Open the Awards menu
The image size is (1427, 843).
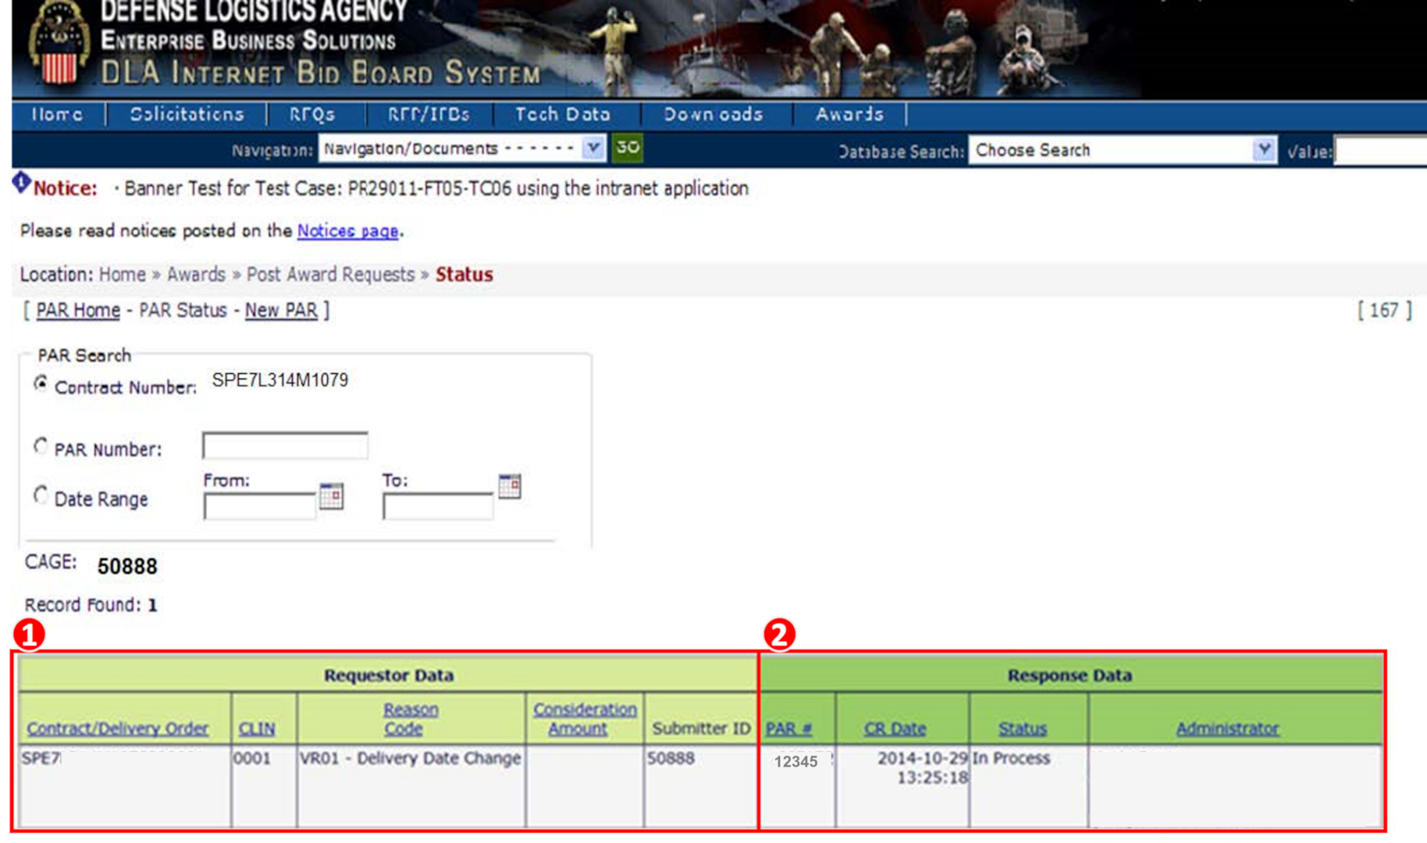[849, 114]
